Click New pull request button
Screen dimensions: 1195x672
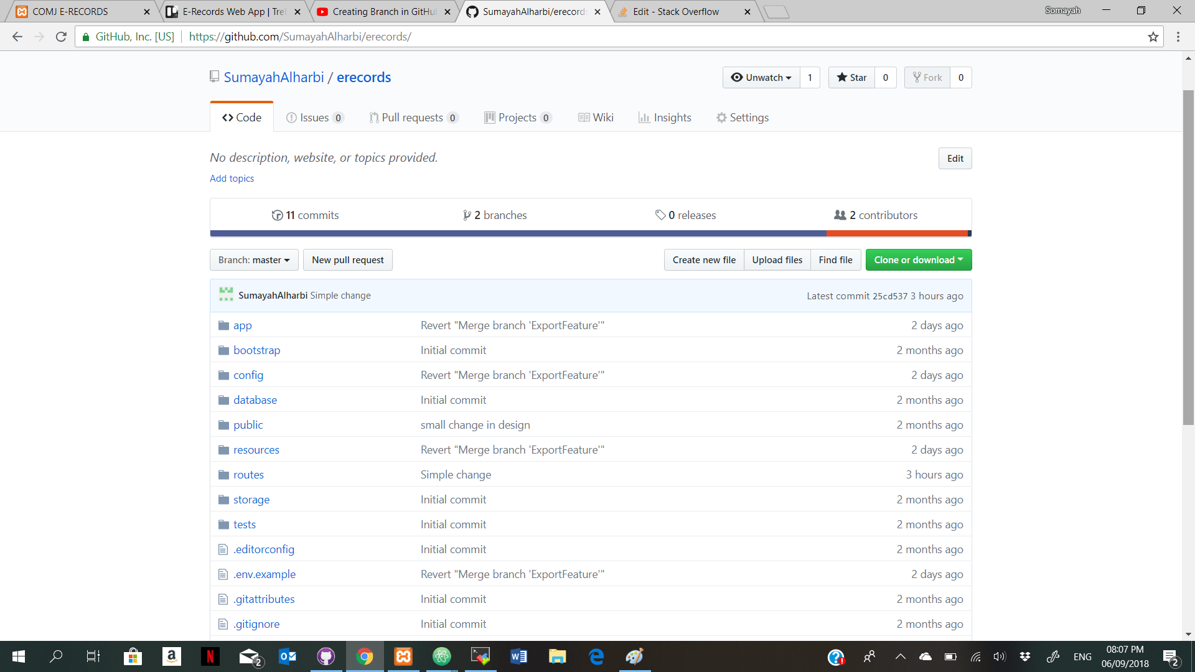click(x=348, y=259)
